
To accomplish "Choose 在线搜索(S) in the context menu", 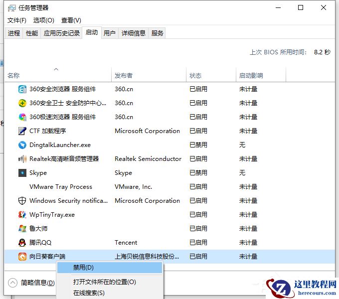I will (110, 293).
